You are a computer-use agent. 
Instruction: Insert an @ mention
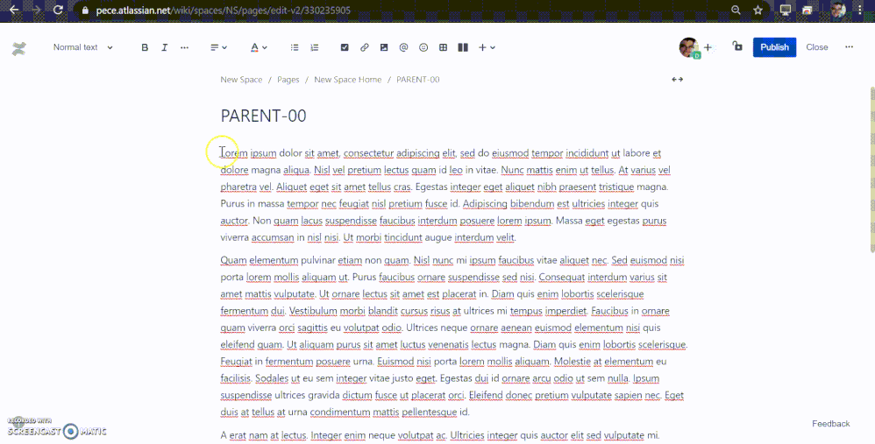pos(403,47)
